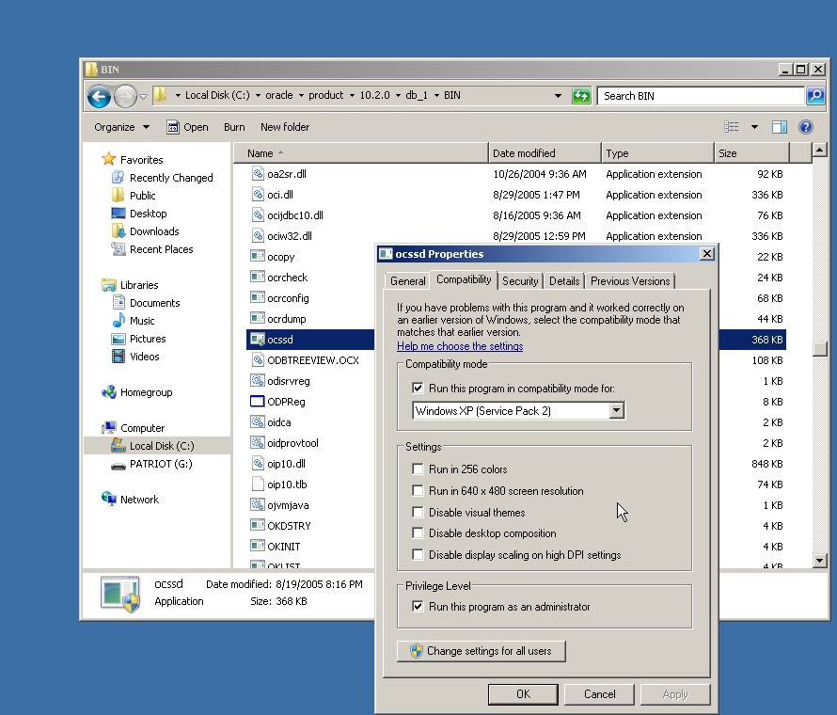Switch to the Security tab
The height and width of the screenshot is (715, 837).
pyautogui.click(x=520, y=280)
